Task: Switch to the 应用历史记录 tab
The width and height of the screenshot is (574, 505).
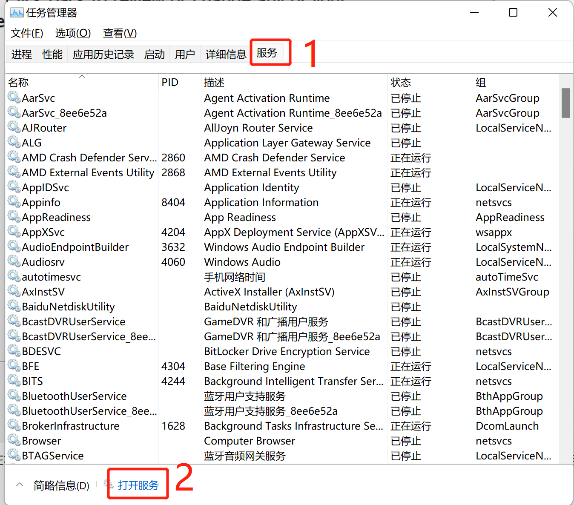Action: (x=103, y=54)
